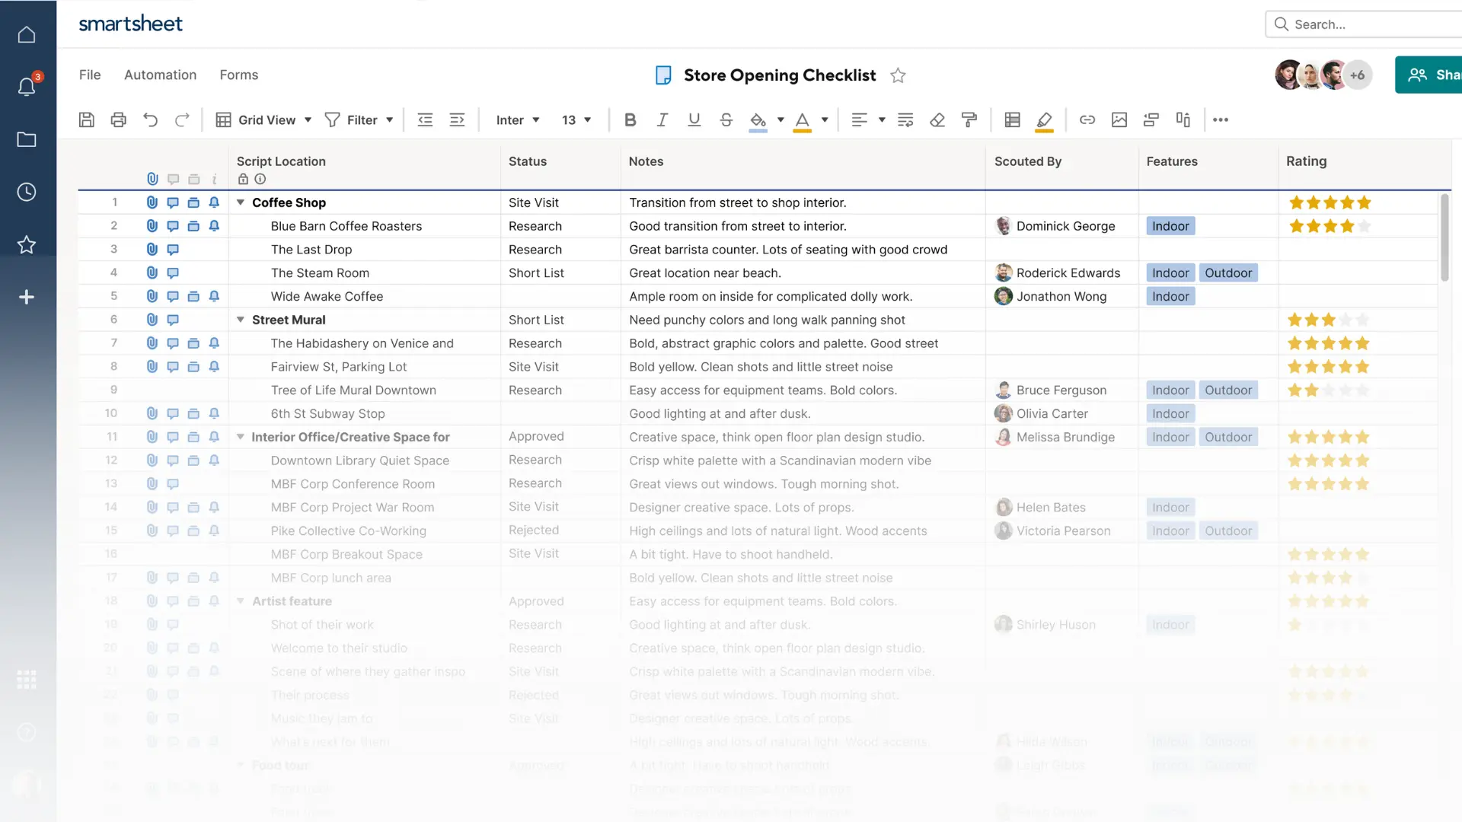Image resolution: width=1462 pixels, height=822 pixels.
Task: Click the Highlight changes marker icon
Action: pyautogui.click(x=1044, y=121)
